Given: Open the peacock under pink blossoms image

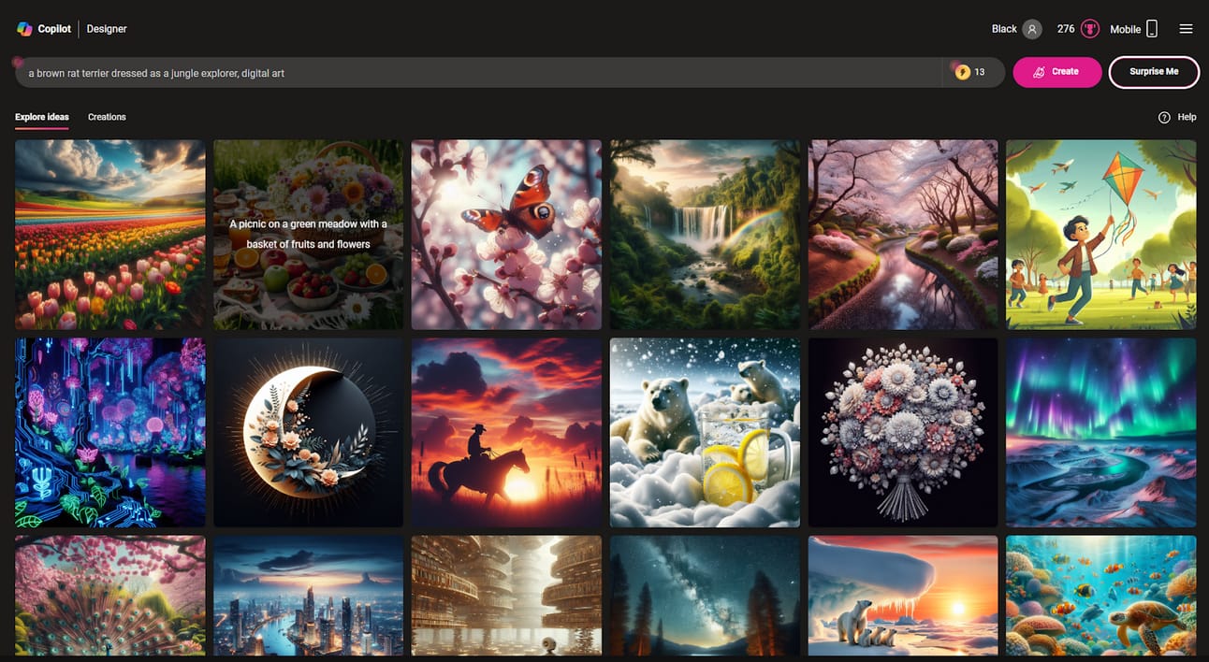Looking at the screenshot, I should coord(110,596).
